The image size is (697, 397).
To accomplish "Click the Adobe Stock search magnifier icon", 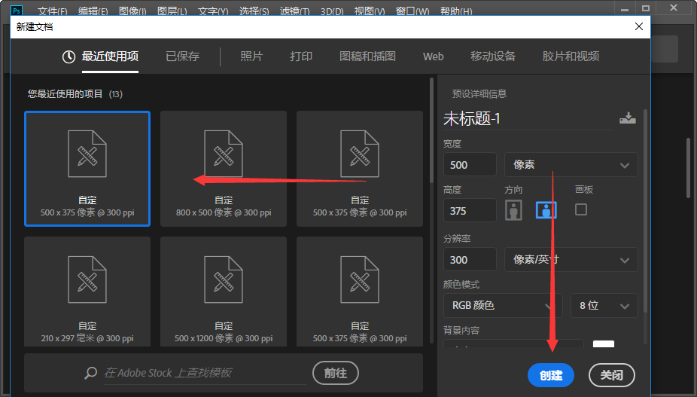I will click(x=90, y=373).
